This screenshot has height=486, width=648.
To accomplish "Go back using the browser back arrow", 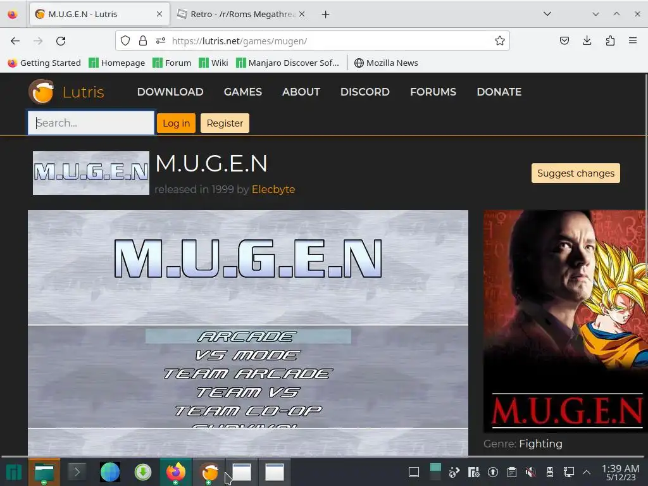I will (x=15, y=41).
